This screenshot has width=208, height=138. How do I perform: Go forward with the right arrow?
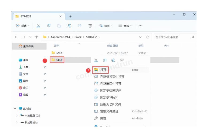24,37
